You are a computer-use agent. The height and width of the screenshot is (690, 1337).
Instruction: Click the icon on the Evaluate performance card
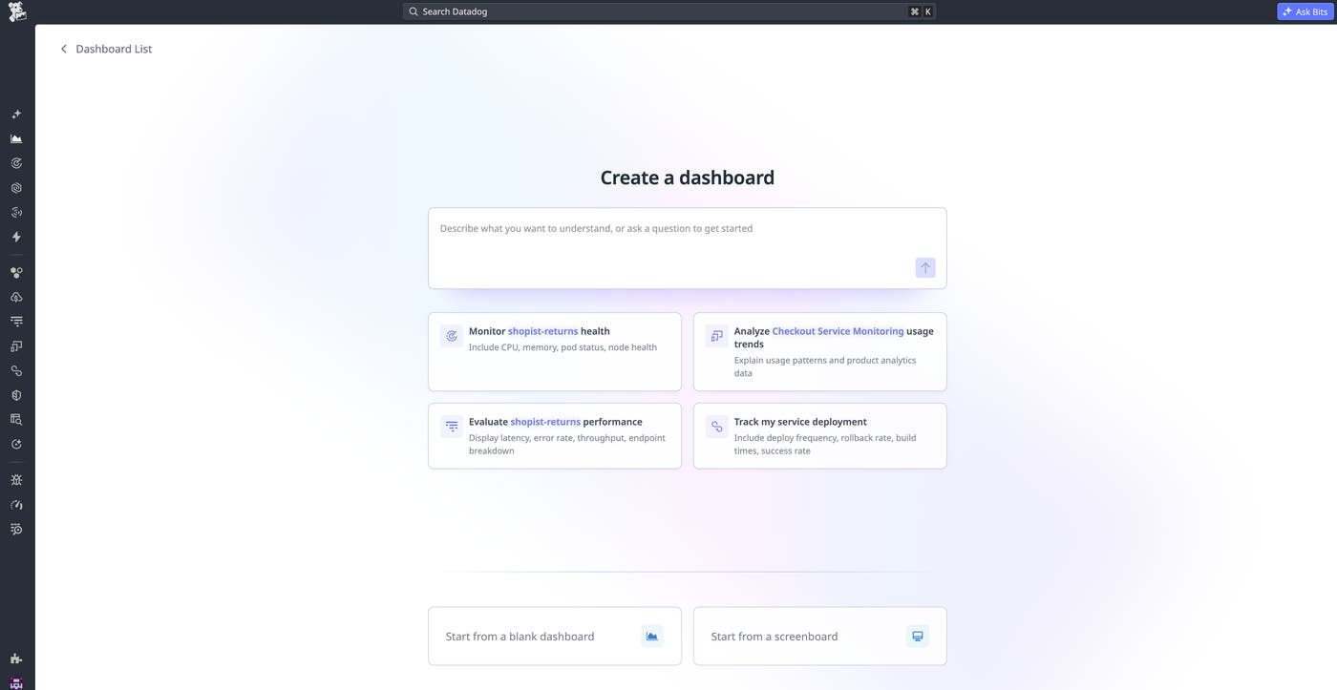pyautogui.click(x=452, y=427)
